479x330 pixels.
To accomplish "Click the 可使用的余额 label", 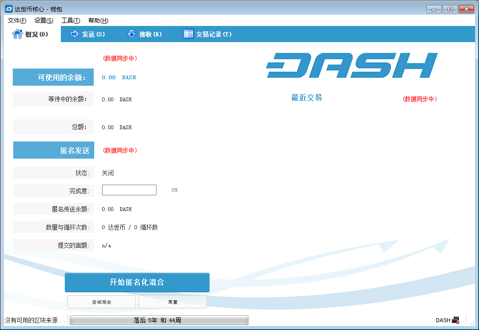I will [x=53, y=77].
